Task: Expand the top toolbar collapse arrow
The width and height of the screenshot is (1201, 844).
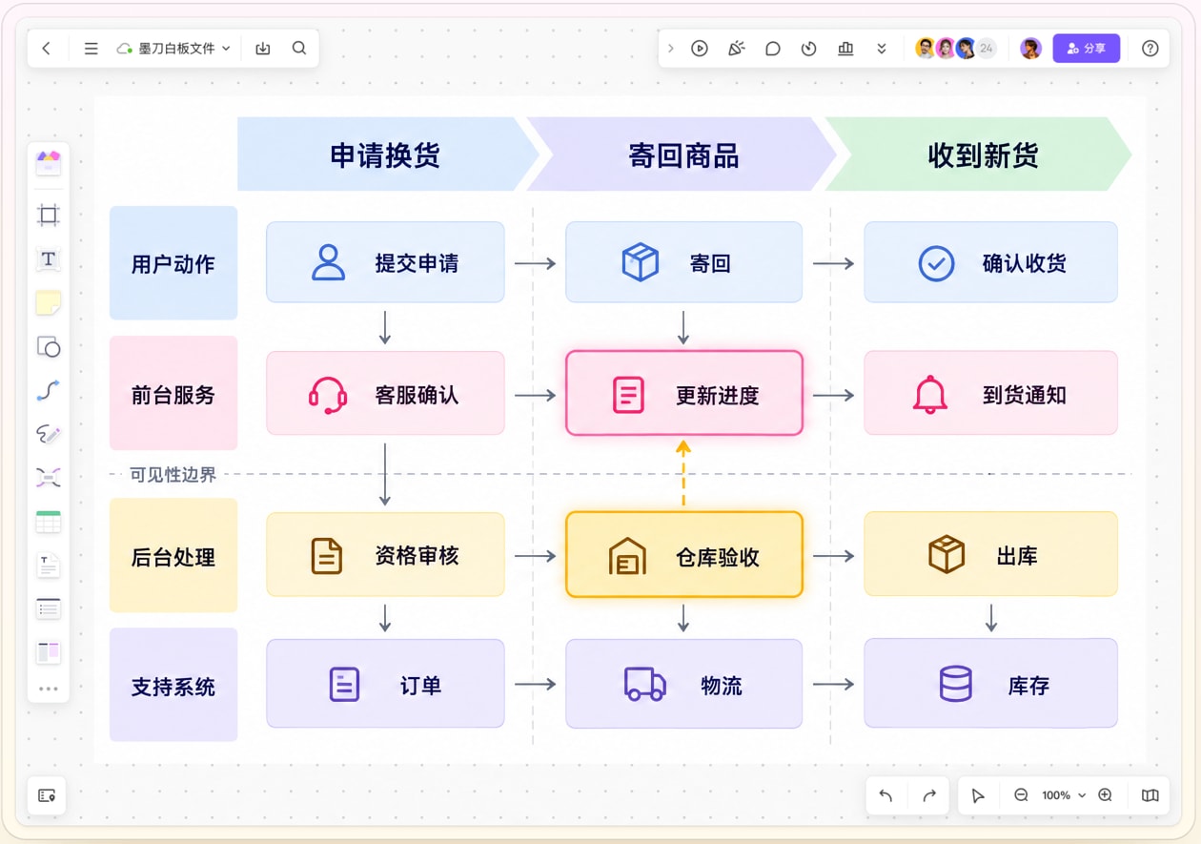Action: pyautogui.click(x=670, y=48)
